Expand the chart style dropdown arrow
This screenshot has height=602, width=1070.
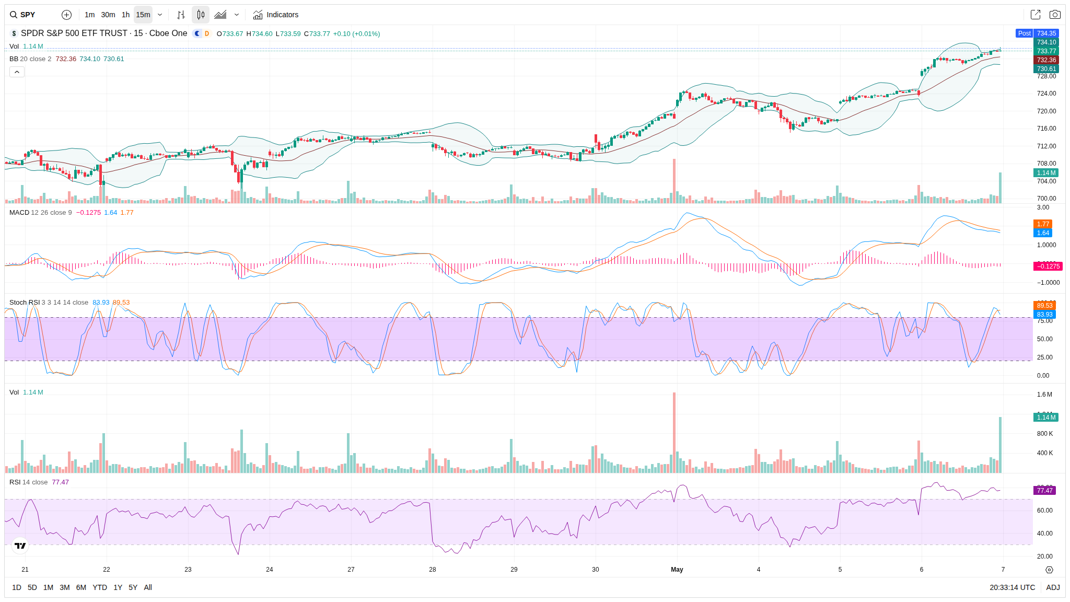pyautogui.click(x=237, y=15)
